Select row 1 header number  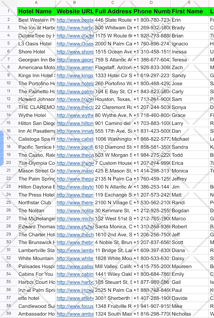(8, 11)
